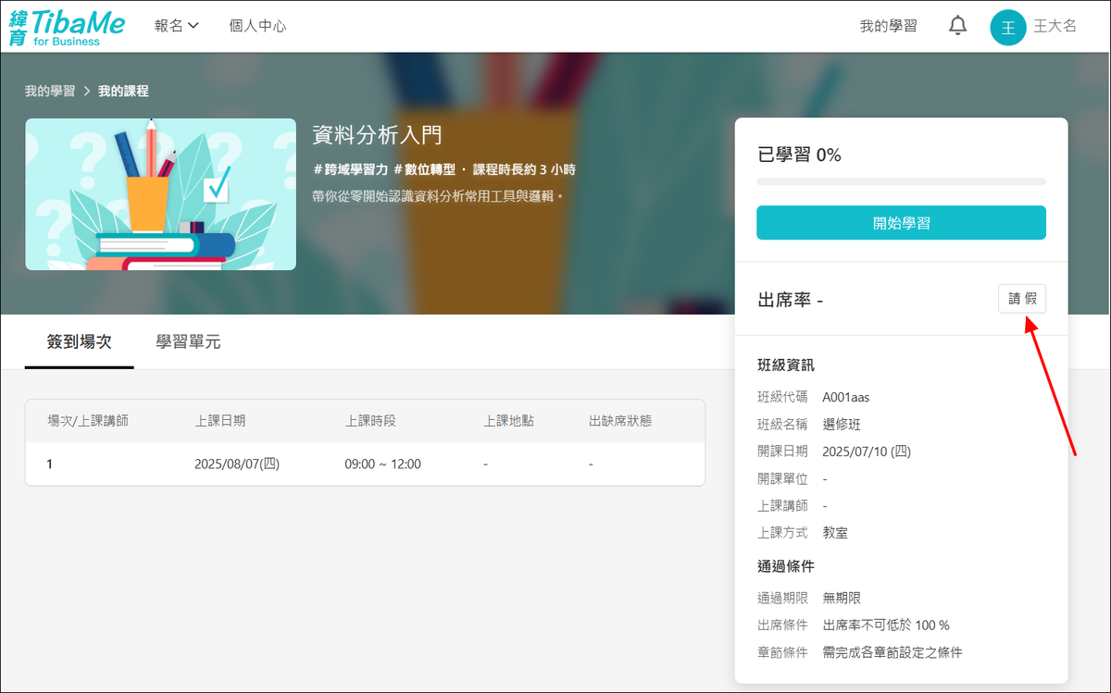This screenshot has width=1111, height=693.
Task: Click the 場次/上課講師 column header
Action: point(88,420)
